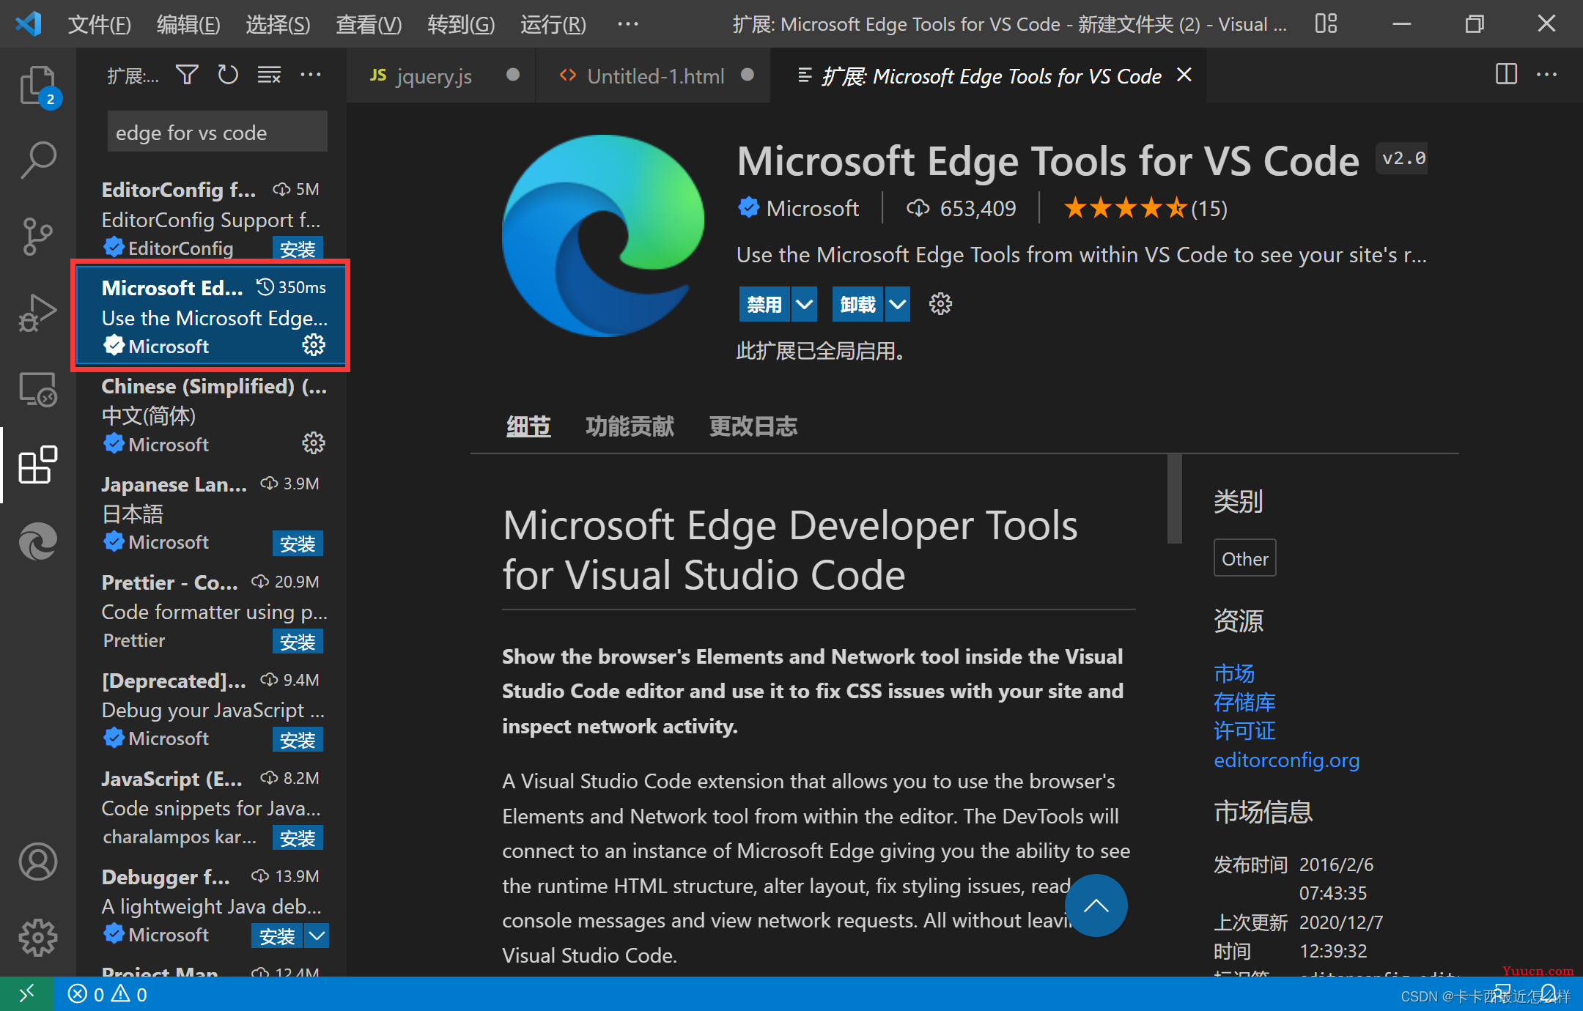Open remote window status bar button
1583x1011 pixels.
pyautogui.click(x=27, y=994)
